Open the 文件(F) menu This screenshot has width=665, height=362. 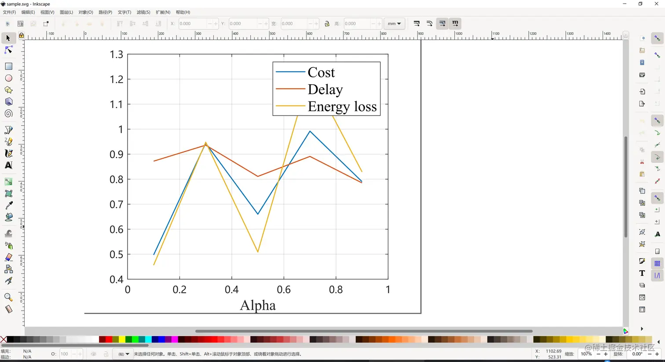pyautogui.click(x=9, y=12)
